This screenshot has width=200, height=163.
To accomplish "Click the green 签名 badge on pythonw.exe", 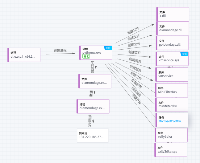I will (x=86, y=57).
